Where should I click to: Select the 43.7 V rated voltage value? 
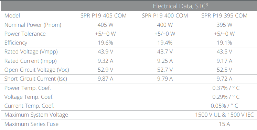tap(165, 51)
